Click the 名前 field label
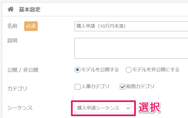The image size is (188, 118). [12, 26]
